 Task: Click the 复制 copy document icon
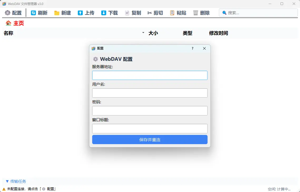pos(127,13)
